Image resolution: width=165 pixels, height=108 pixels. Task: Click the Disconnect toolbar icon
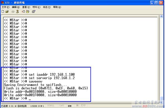(x=17, y=11)
